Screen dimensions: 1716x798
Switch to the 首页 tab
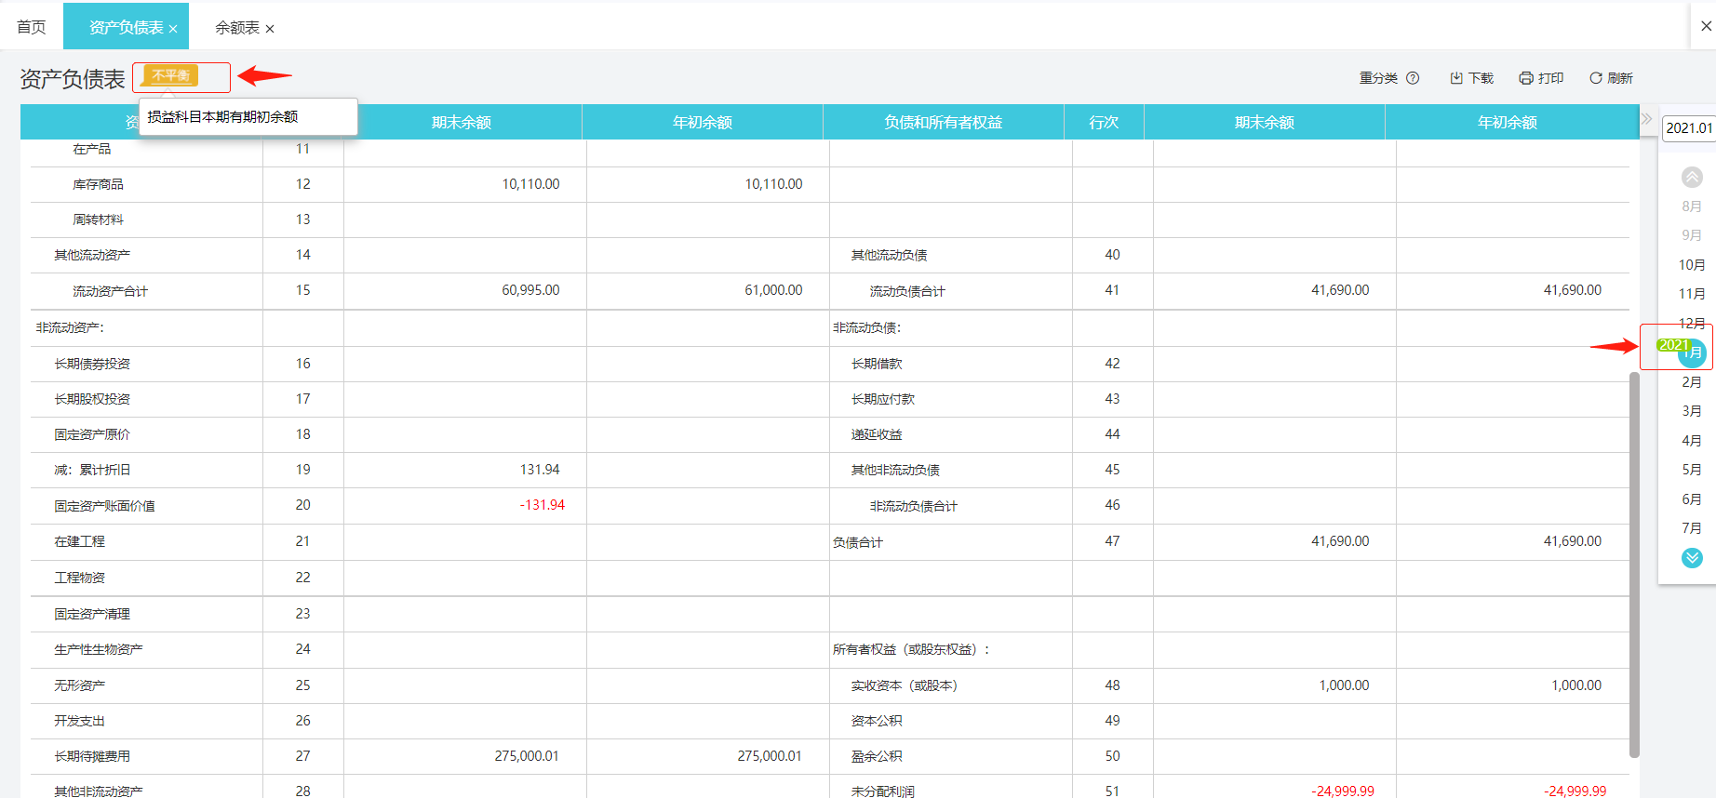point(32,27)
